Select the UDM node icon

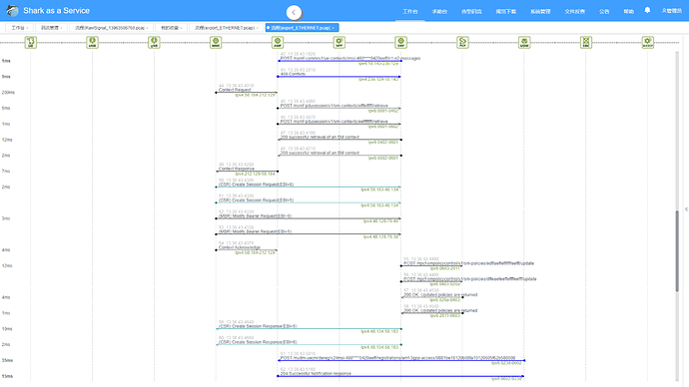click(x=524, y=43)
